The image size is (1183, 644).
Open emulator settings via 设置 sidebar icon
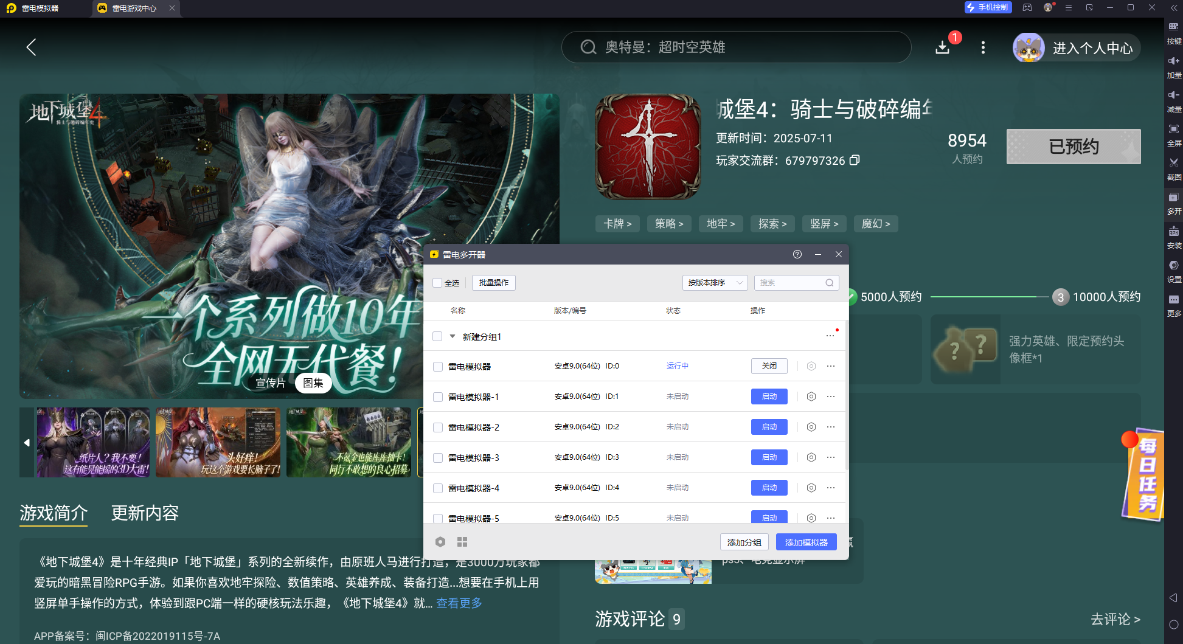tap(1174, 271)
